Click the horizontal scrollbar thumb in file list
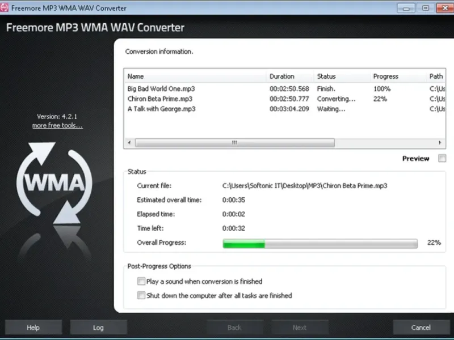 tap(235, 143)
